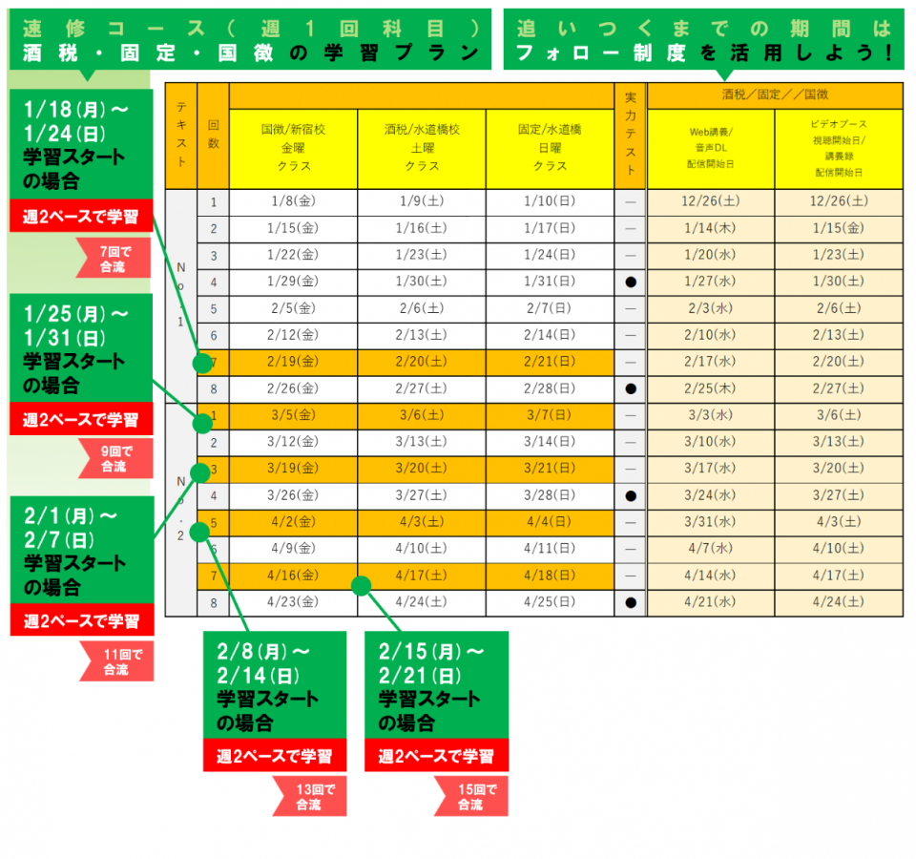Click the 7回で合流 arrow tag
Image resolution: width=916 pixels, height=859 pixels.
[x=114, y=259]
